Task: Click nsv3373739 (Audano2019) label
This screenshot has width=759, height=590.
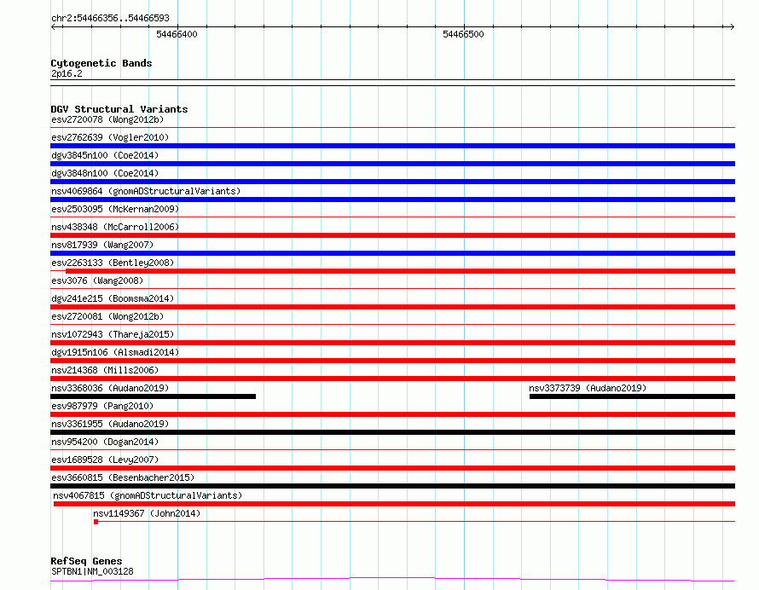Action: (x=588, y=388)
